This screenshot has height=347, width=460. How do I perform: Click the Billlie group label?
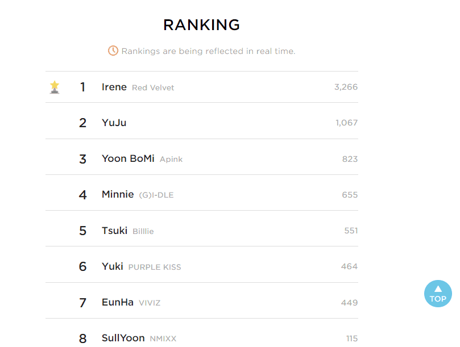[x=143, y=231]
